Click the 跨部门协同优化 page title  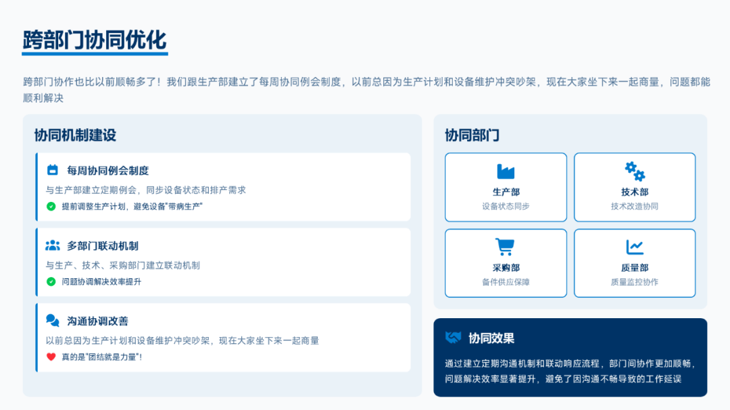[95, 40]
